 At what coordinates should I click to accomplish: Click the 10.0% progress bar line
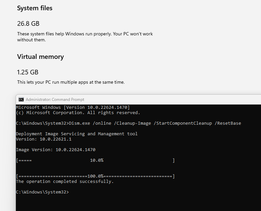pos(95,160)
